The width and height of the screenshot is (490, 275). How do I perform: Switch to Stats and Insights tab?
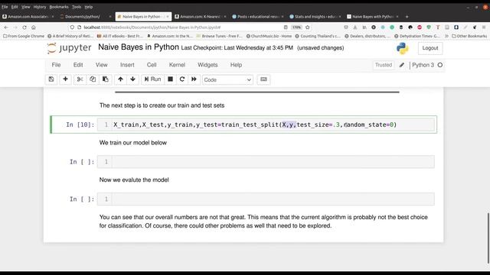tap(315, 17)
